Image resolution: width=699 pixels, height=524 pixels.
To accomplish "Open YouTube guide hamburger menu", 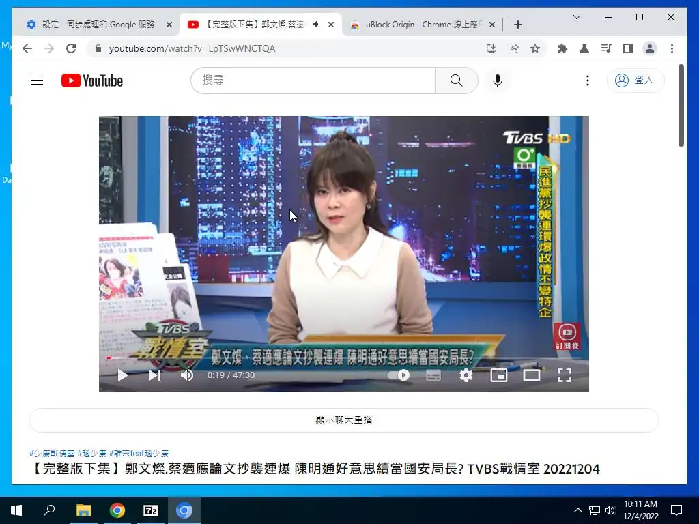I will click(37, 81).
